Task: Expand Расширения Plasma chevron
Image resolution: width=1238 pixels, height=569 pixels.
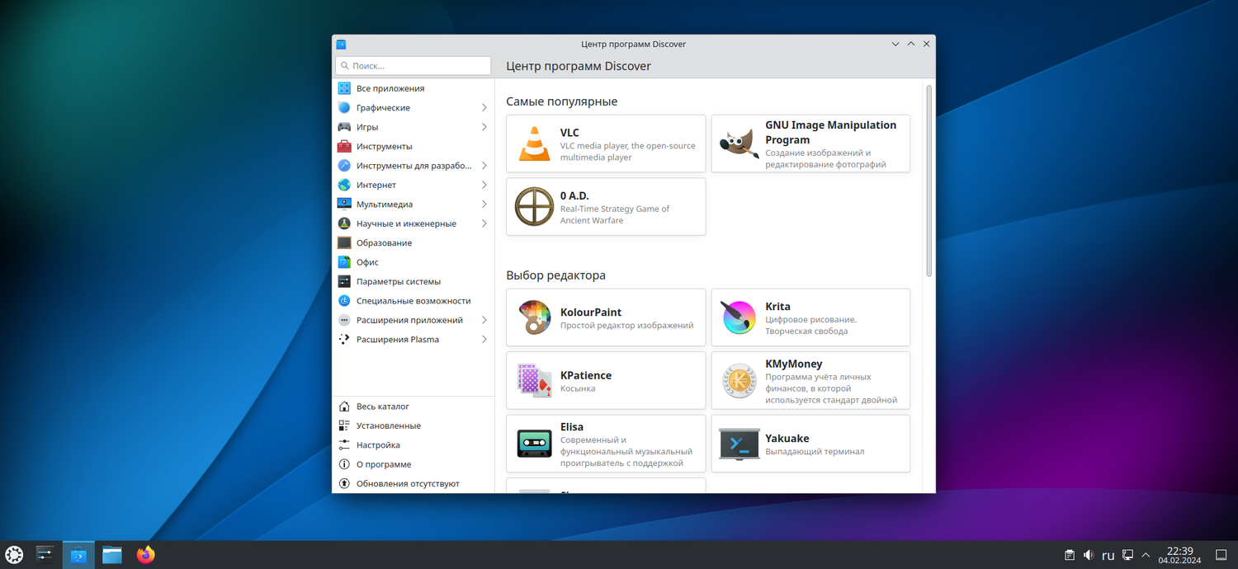Action: 484,340
